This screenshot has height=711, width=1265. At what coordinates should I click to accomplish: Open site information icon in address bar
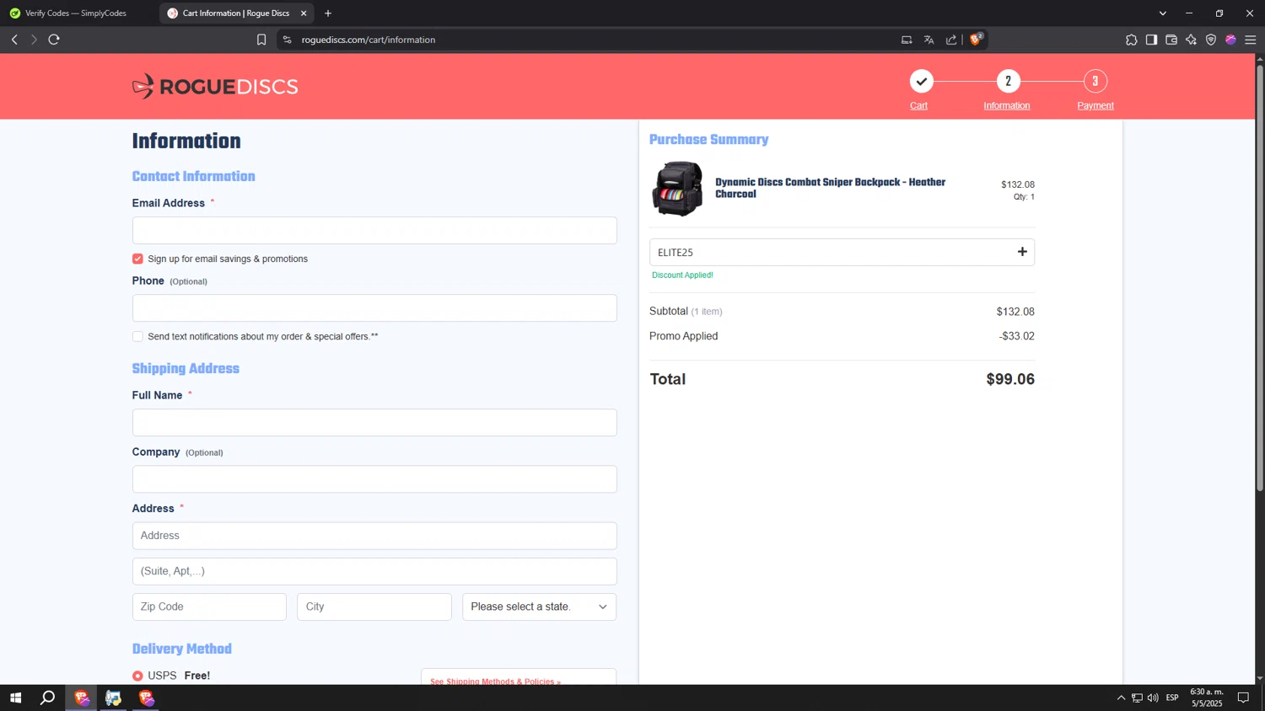[287, 40]
